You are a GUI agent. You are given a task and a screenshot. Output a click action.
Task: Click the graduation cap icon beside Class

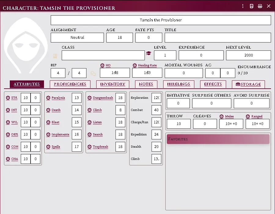coord(148,53)
